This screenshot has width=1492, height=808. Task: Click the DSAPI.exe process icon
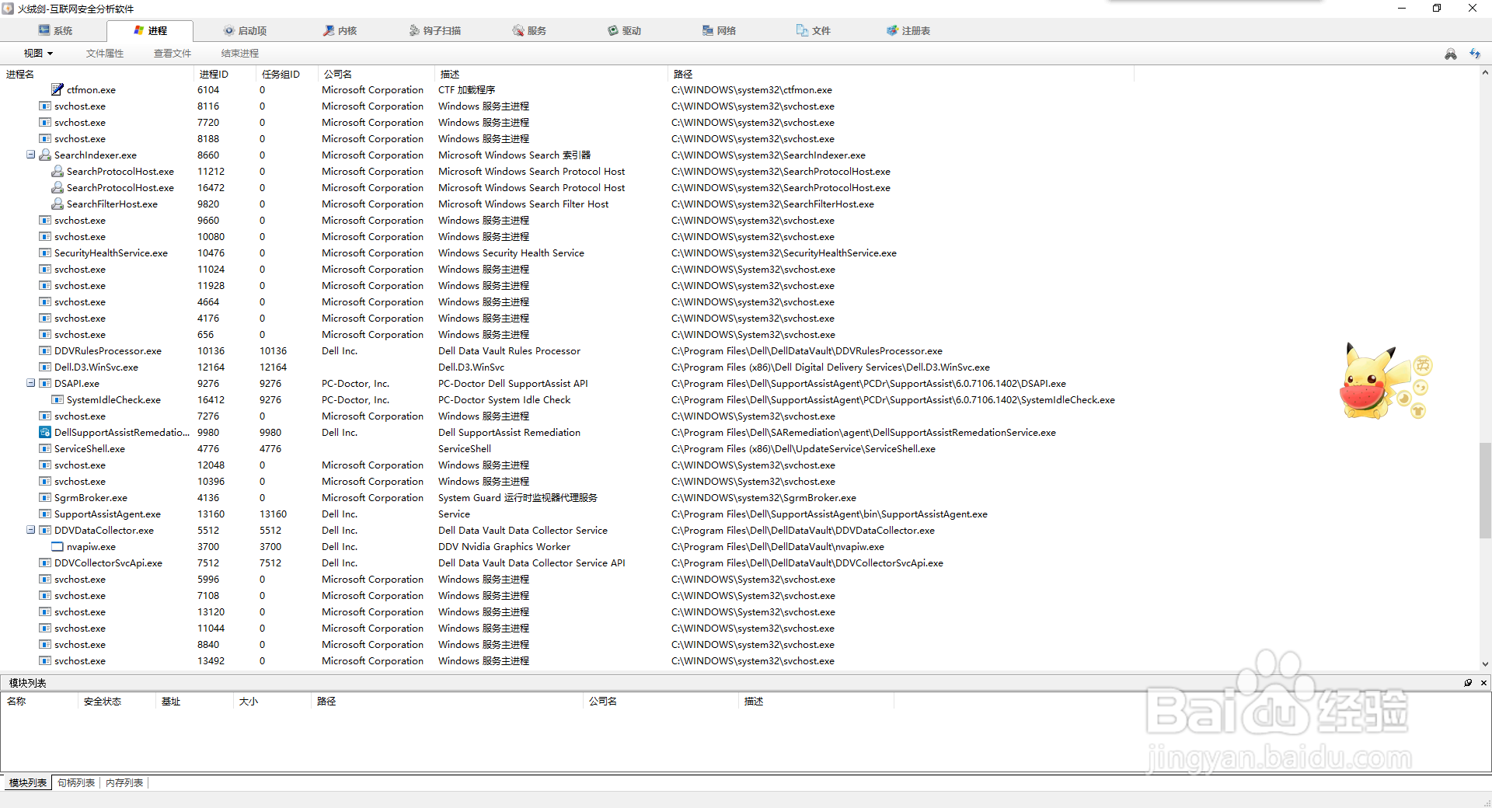point(45,383)
